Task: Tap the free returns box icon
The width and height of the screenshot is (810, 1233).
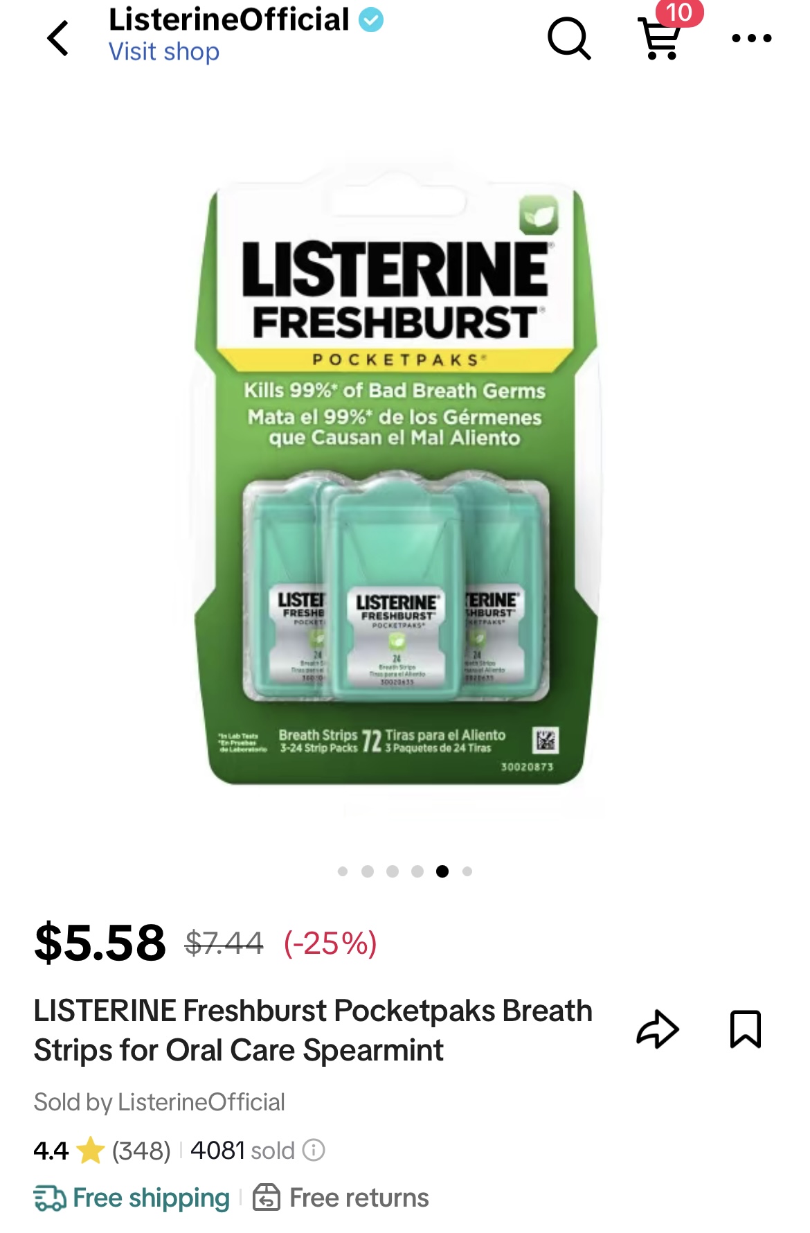Action: 267,1198
